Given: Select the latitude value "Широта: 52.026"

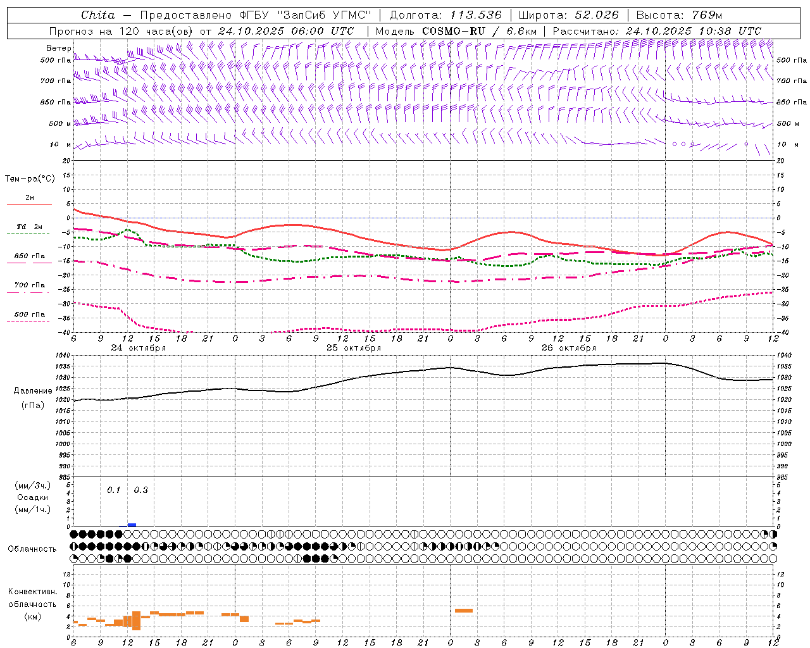Looking at the screenshot, I should 569,15.
